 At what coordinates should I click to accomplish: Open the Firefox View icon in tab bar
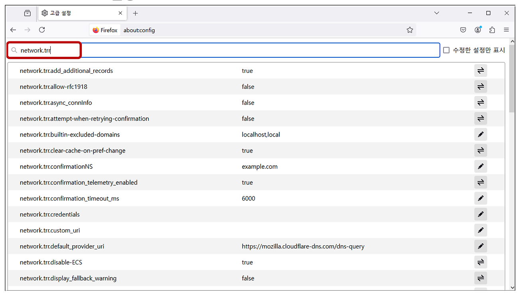point(27,13)
